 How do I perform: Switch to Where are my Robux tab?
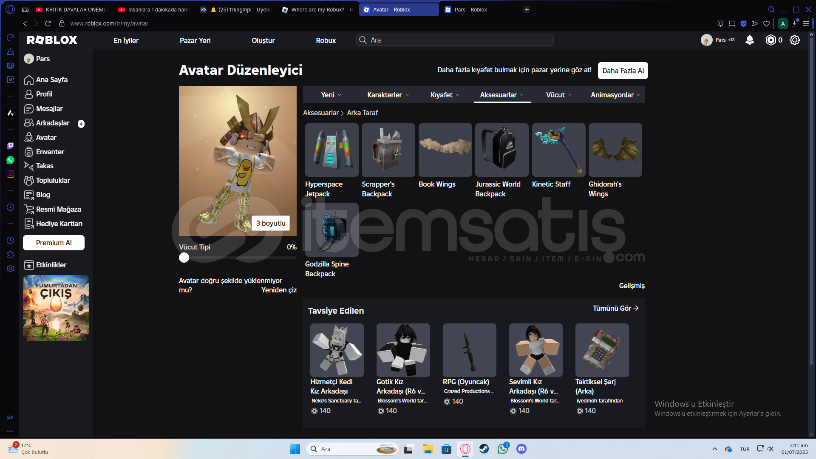click(317, 9)
